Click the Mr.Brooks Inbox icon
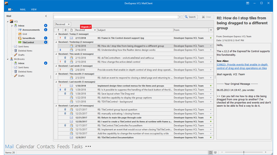The height and width of the screenshot is (155, 277). click(16, 63)
